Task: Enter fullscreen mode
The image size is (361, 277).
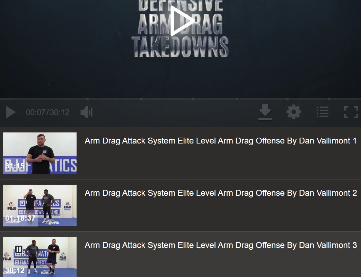Action: 351,112
